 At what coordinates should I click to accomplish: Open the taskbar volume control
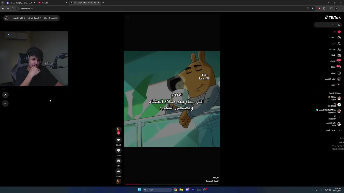tap(330, 190)
